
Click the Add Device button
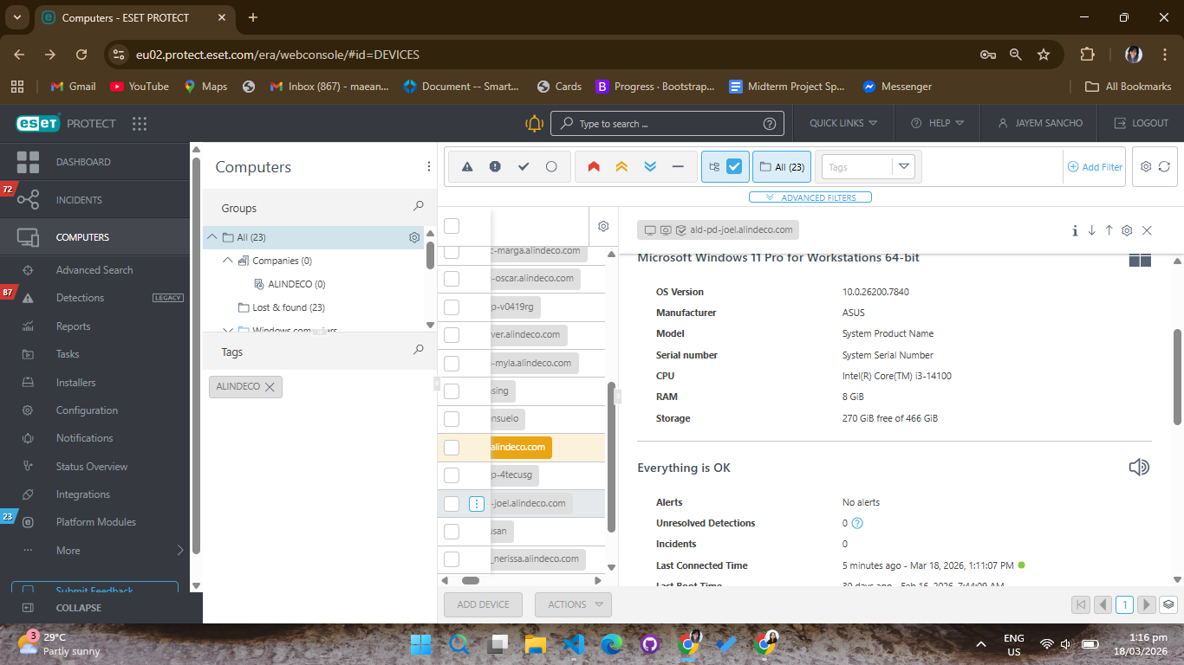pos(483,604)
